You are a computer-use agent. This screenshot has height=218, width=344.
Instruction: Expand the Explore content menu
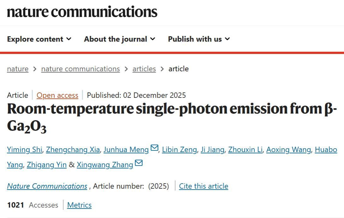pyautogui.click(x=39, y=39)
